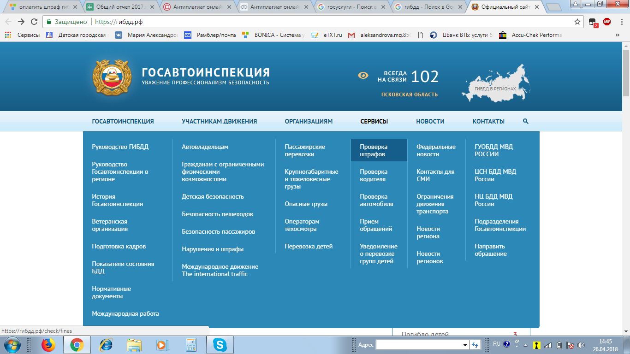The width and height of the screenshot is (630, 354).
Task: Open the taskbar Адрес field dropdown arrow
Action: (x=465, y=345)
